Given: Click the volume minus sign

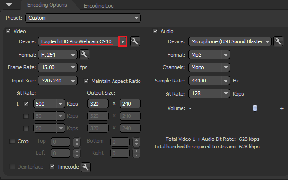Looking at the screenshot, I should 190,108.
